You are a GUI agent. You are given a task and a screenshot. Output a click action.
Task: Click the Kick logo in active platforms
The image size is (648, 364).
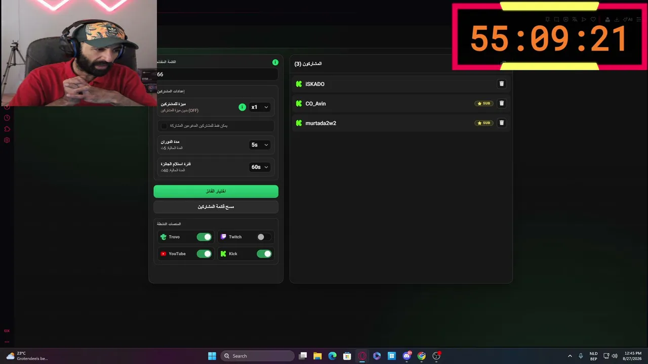coord(223,254)
